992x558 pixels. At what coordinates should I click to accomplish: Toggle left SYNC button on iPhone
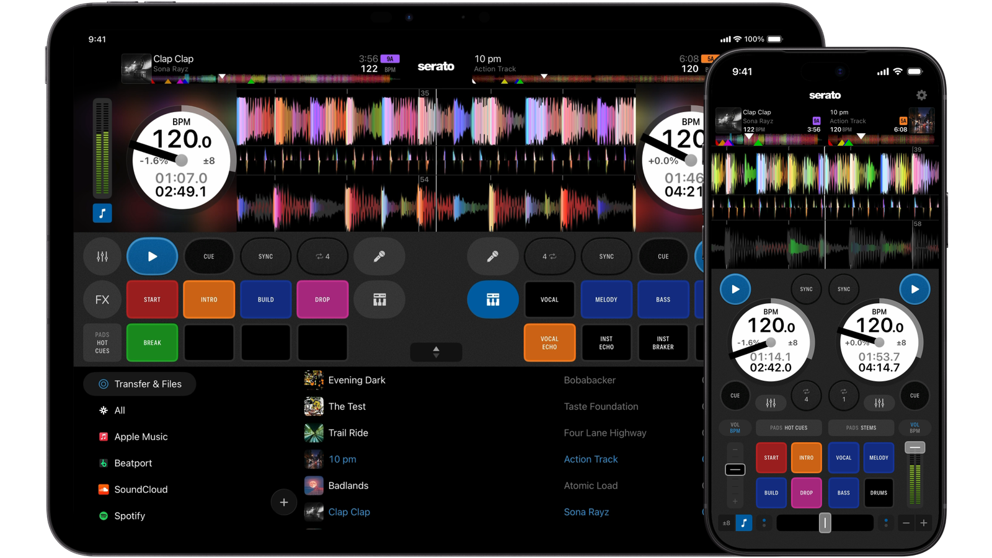pos(806,289)
